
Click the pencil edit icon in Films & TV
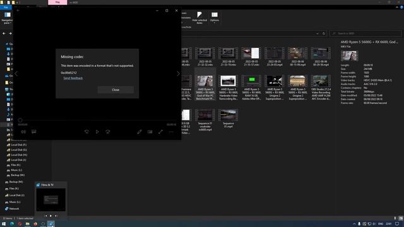pyautogui.click(x=140, y=132)
